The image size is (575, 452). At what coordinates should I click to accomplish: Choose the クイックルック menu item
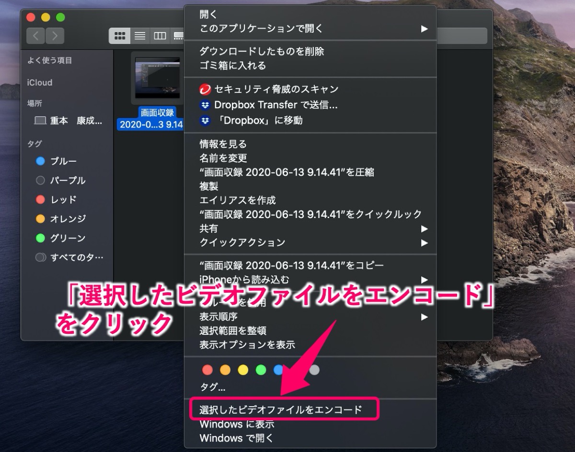click(310, 214)
